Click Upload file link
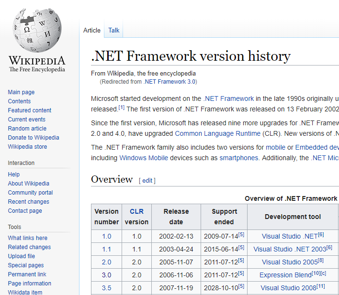Screen dimensions: 339x295 coord(22,256)
